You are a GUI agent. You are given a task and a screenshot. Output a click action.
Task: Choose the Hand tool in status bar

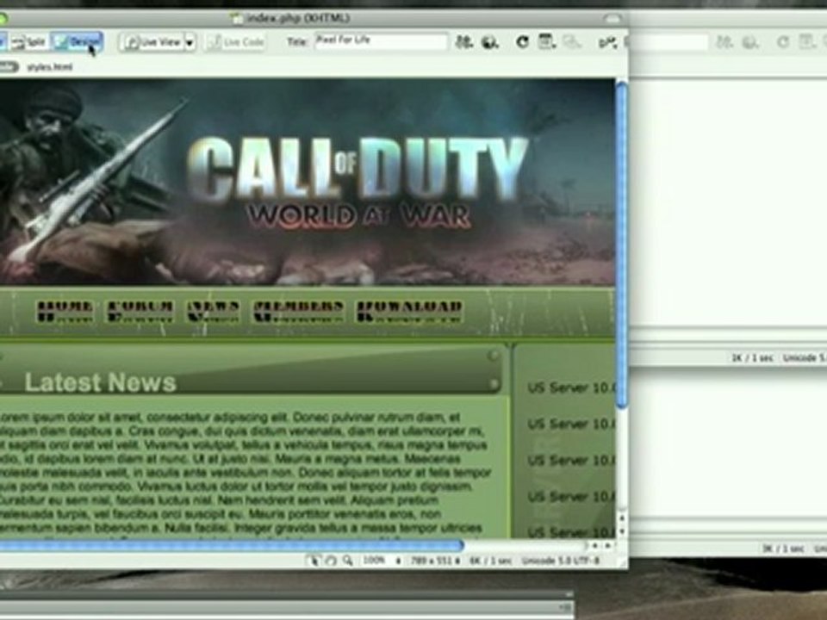point(331,561)
